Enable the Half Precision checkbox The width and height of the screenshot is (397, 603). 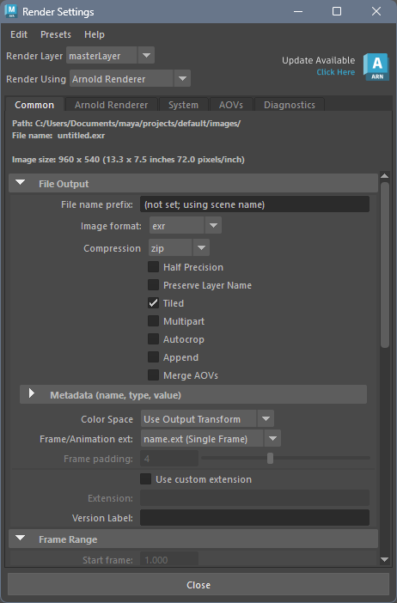tap(153, 267)
